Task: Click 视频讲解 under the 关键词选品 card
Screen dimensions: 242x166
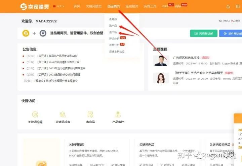Action: coord(146,165)
